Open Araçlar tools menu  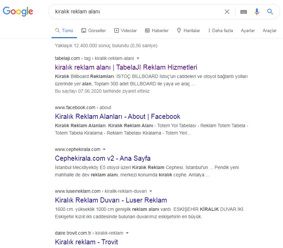[270, 30]
